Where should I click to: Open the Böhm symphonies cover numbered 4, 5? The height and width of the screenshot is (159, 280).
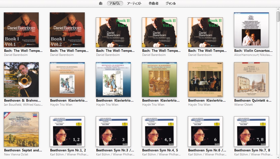pyautogui.click(x=159, y=131)
